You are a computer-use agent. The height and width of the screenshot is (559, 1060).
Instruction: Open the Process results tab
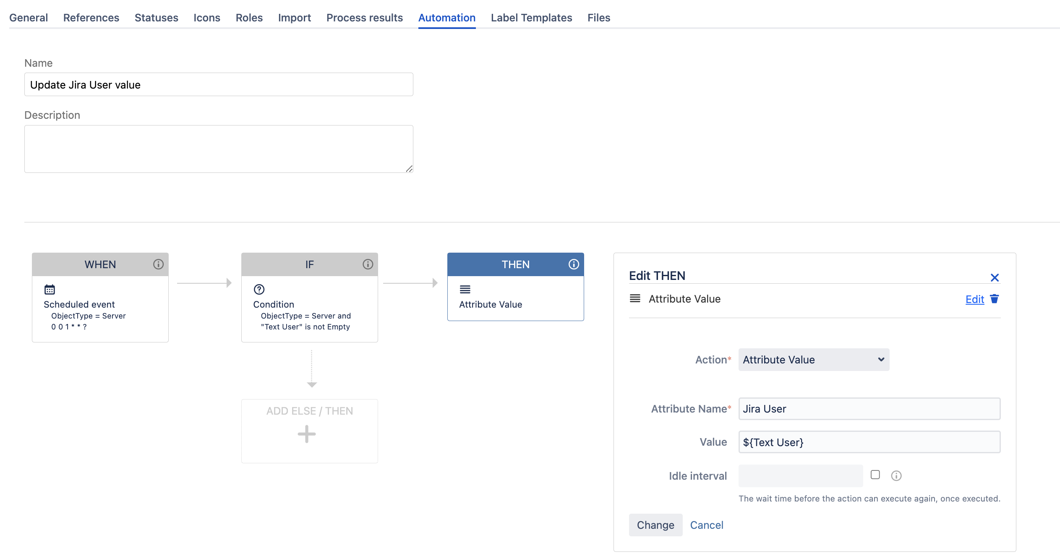click(364, 18)
